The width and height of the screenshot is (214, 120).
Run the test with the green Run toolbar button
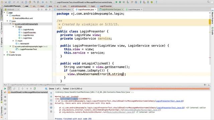pyautogui.click(x=116, y=2)
